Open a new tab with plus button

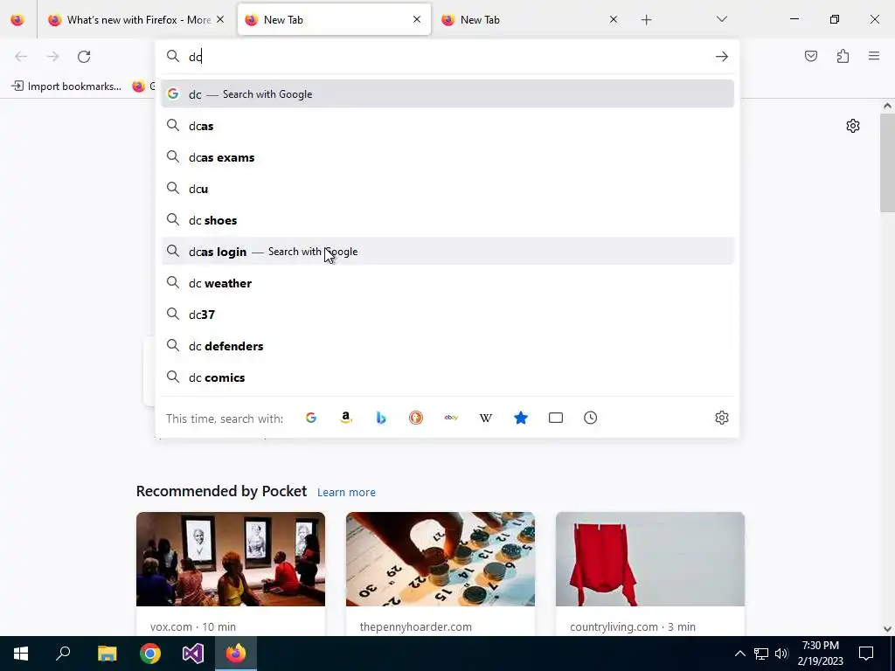point(646,20)
